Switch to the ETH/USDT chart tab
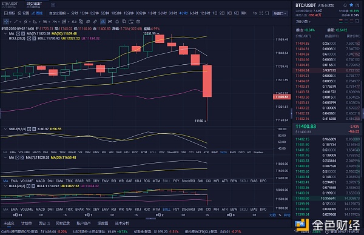The height and width of the screenshot is (235, 364). tap(10, 5)
